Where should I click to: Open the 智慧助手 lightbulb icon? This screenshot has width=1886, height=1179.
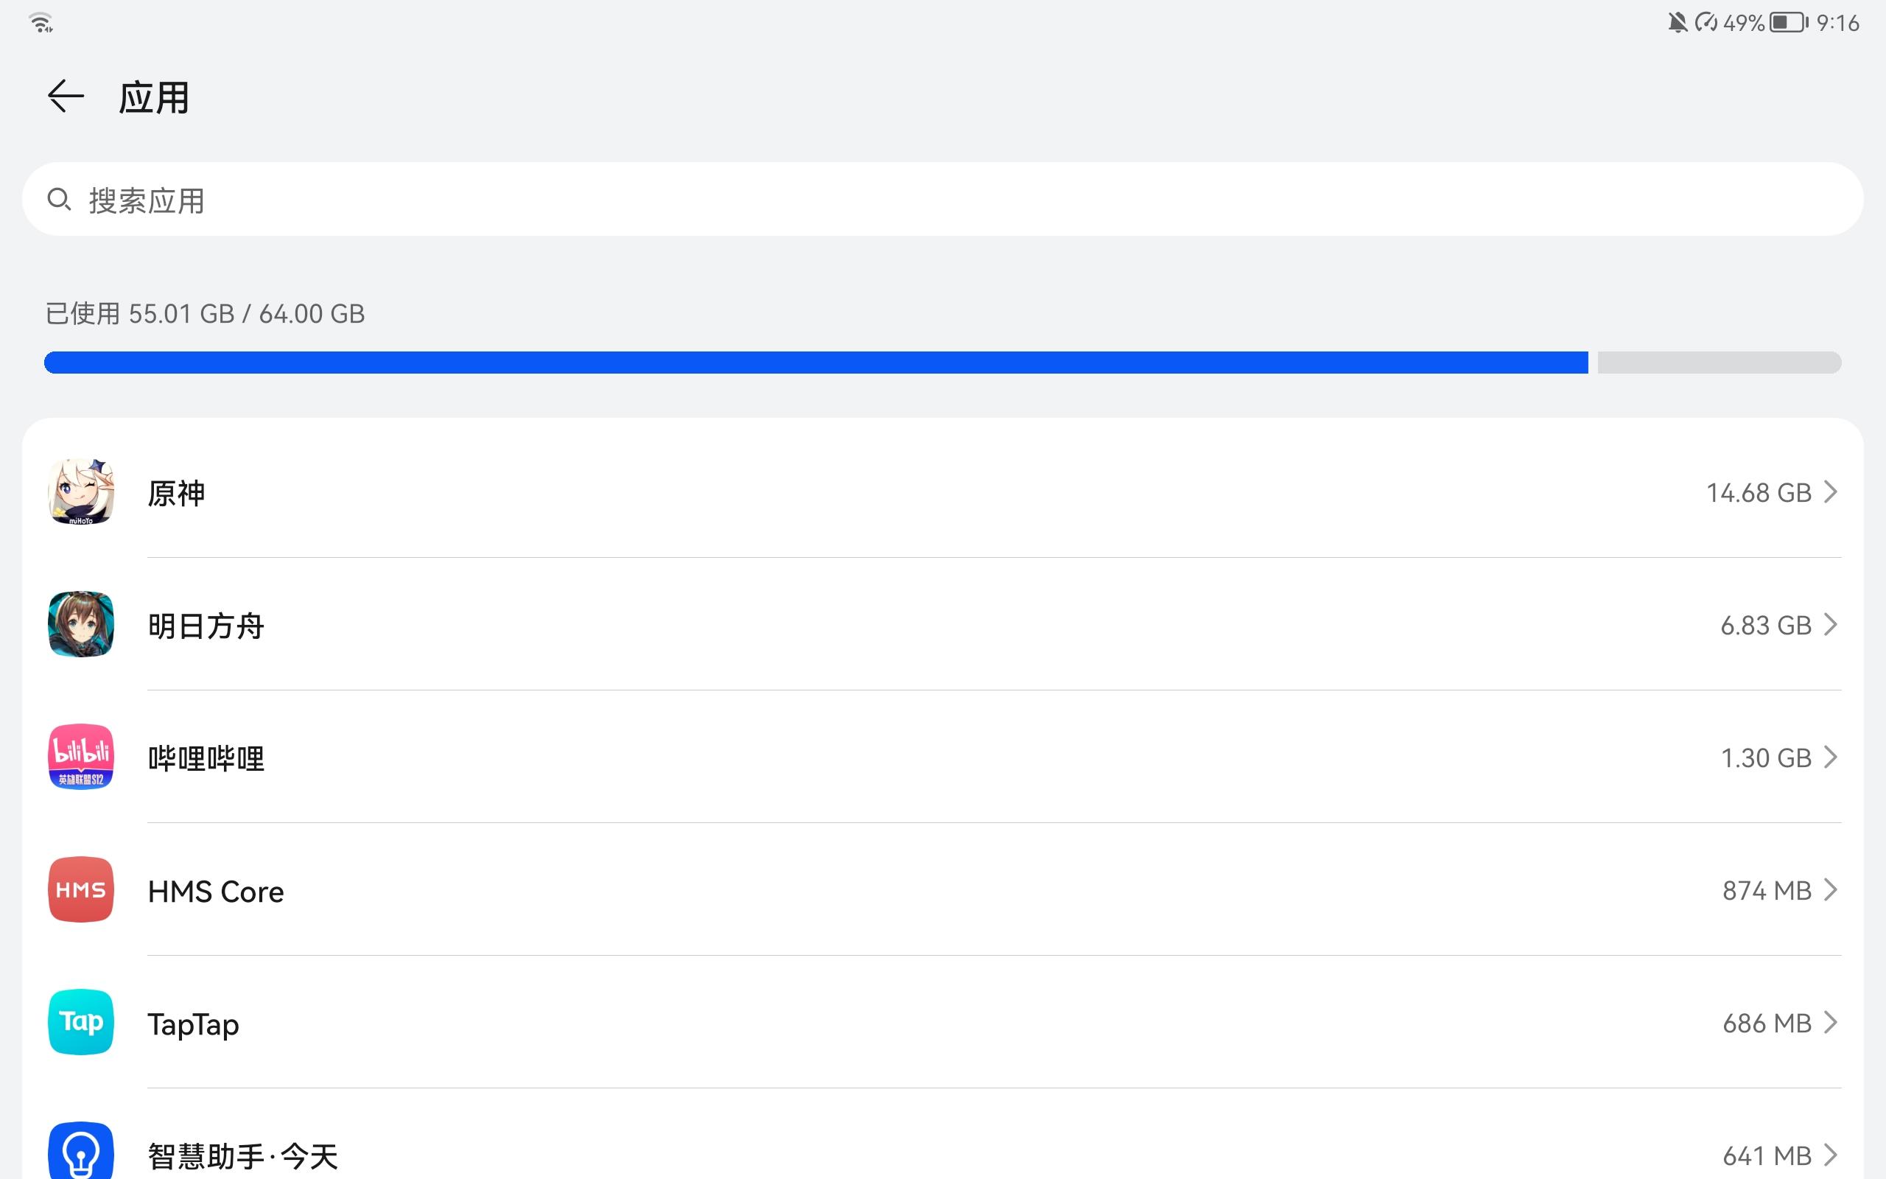pos(81,1151)
